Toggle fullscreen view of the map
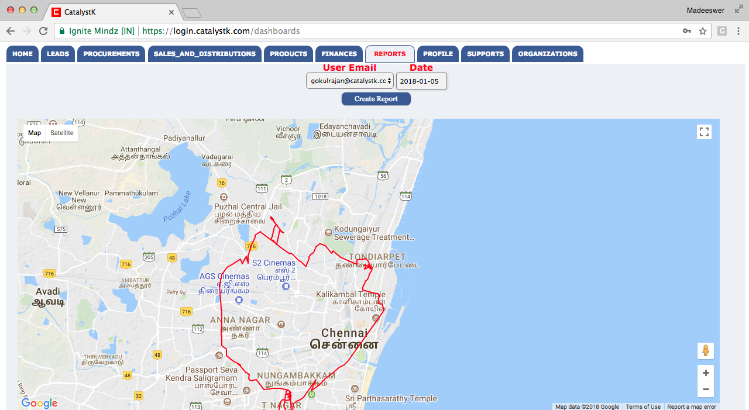This screenshot has height=410, width=749. 705,132
